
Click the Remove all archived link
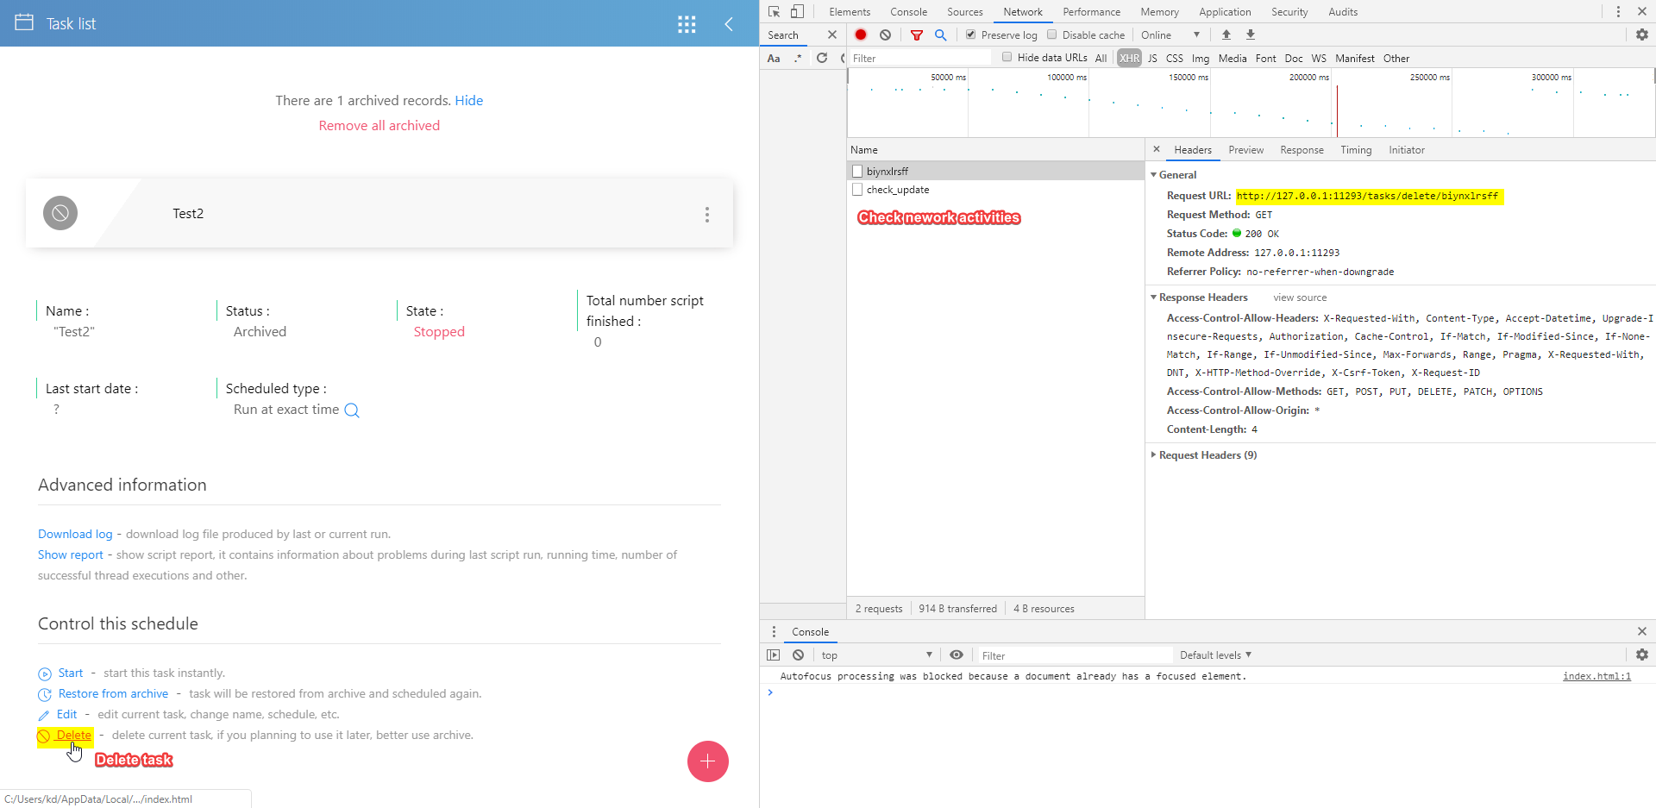click(x=379, y=126)
